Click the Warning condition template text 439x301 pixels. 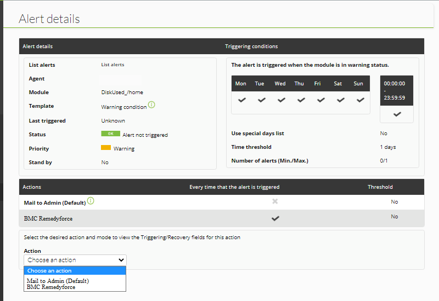pyautogui.click(x=124, y=107)
